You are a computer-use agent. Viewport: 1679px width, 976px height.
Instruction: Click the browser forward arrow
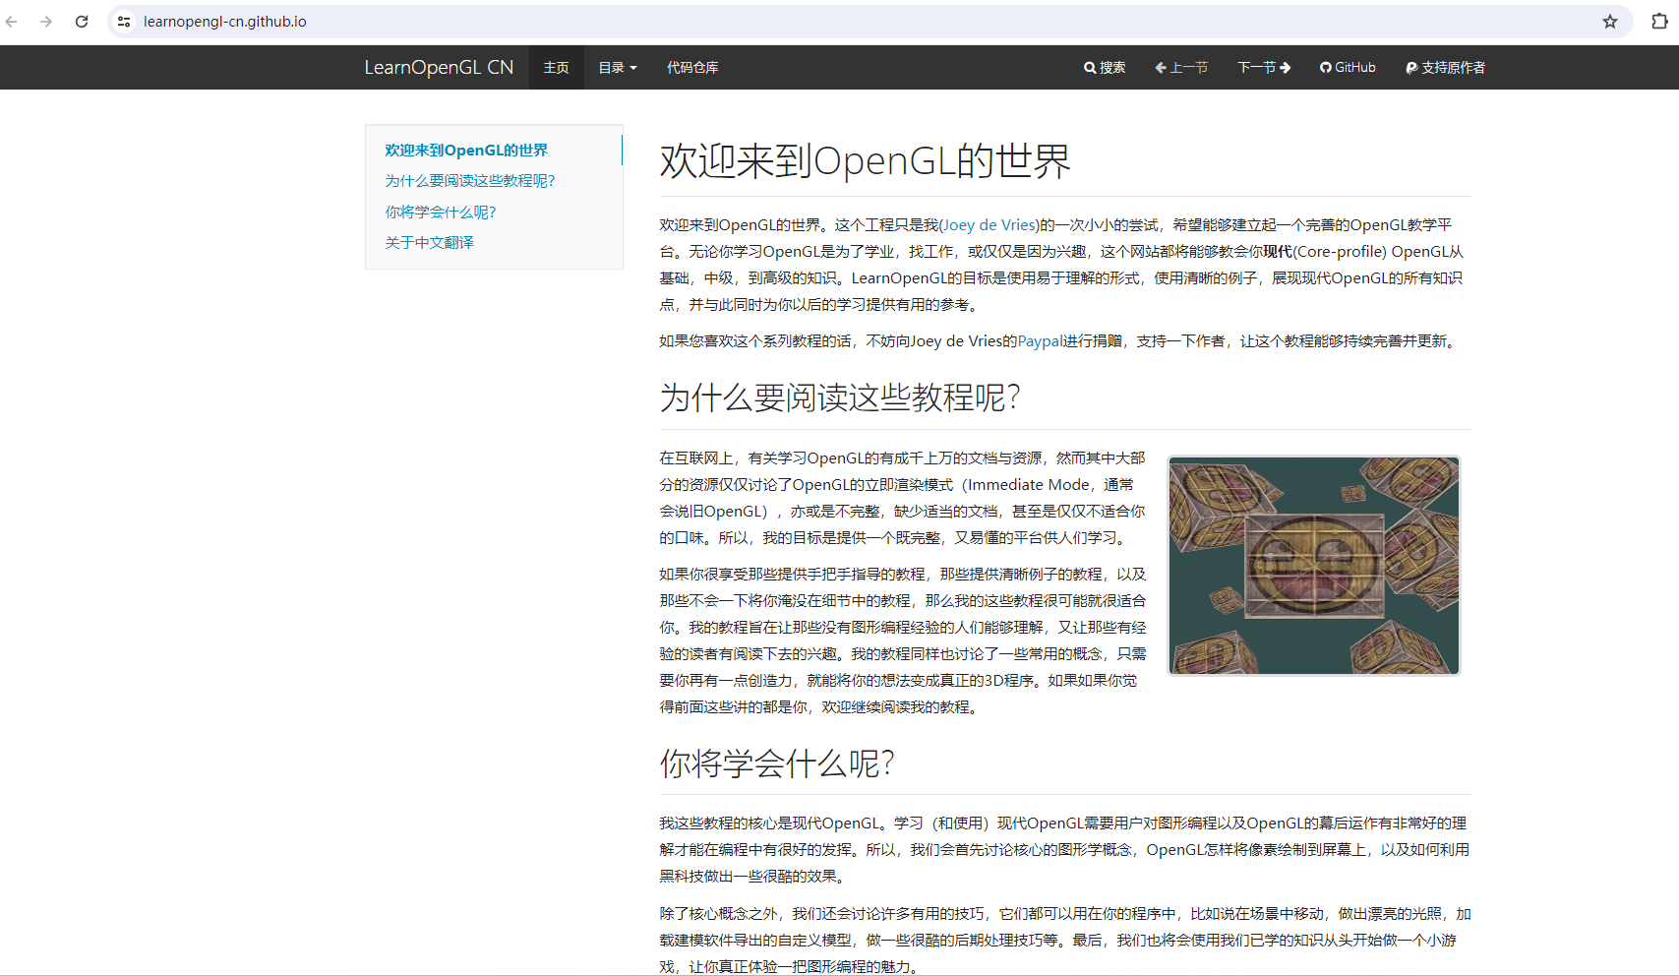(x=46, y=21)
